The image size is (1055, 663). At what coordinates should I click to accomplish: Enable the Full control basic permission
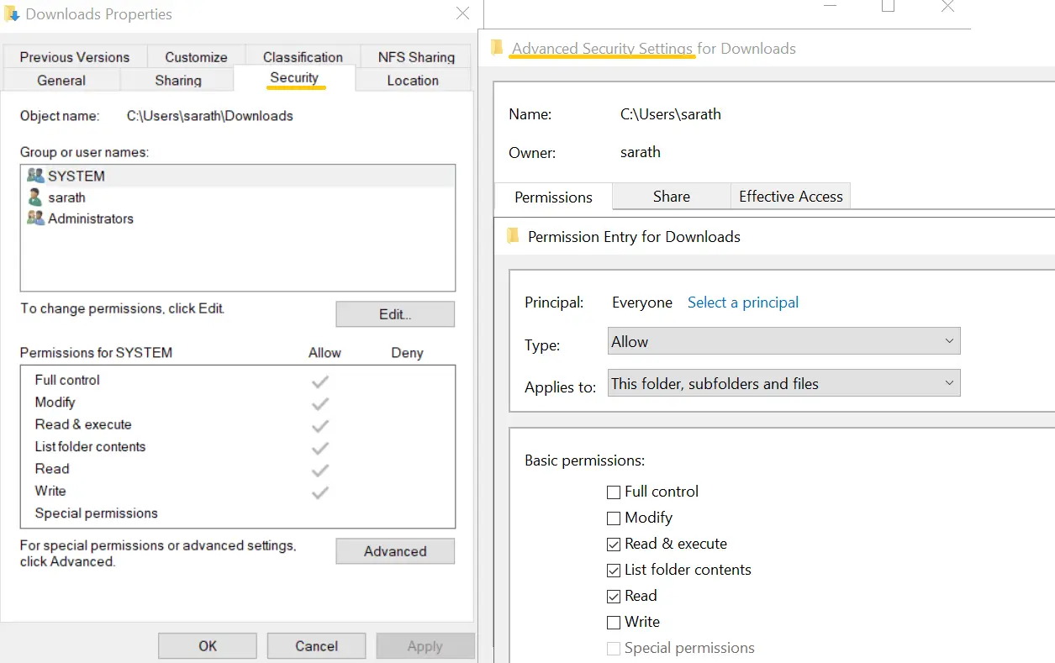[x=614, y=492]
